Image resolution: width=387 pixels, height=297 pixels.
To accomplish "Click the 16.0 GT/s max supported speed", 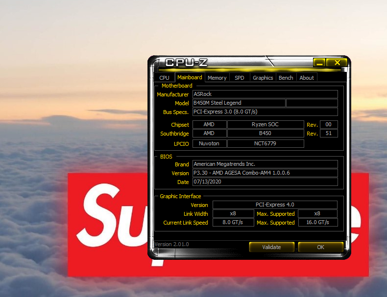I will pos(317,222).
